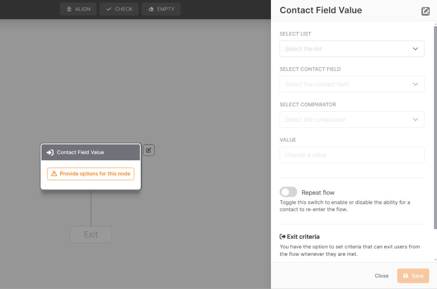Click the floppy disk icon on Save

406,275
